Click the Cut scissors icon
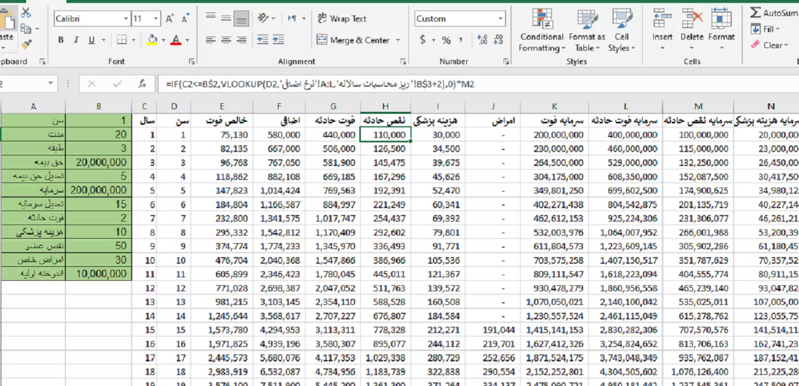This screenshot has width=799, height=386. (26, 12)
